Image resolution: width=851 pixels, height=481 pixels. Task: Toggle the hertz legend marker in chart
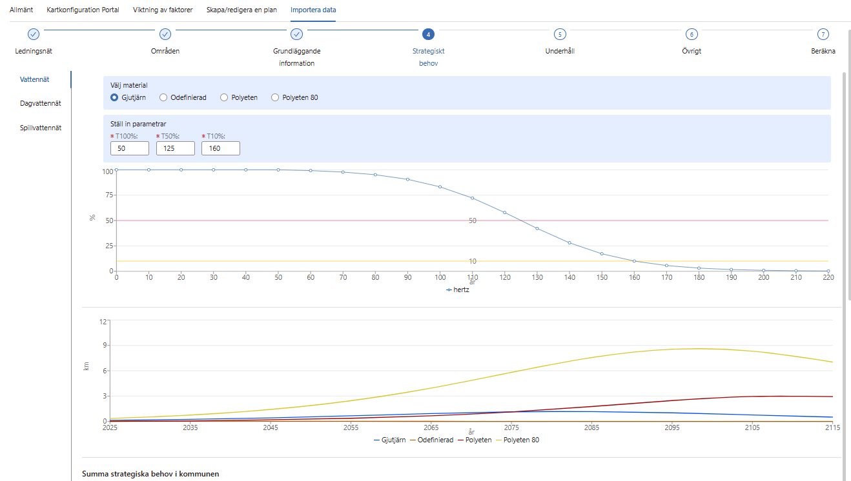449,290
